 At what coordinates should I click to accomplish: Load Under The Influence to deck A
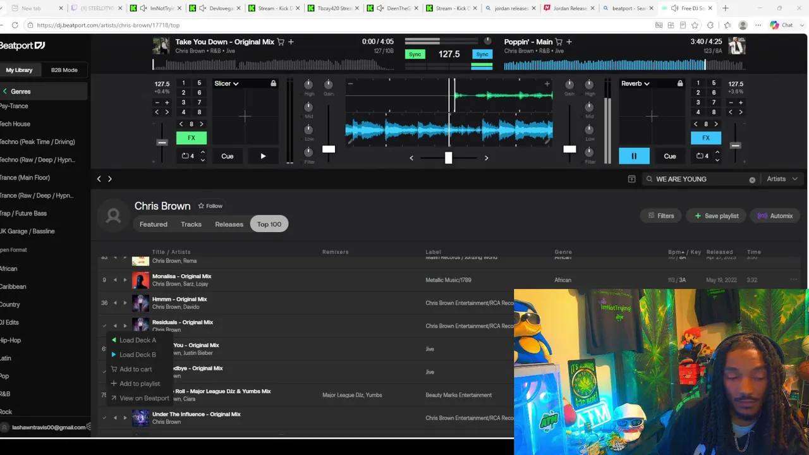point(115,418)
